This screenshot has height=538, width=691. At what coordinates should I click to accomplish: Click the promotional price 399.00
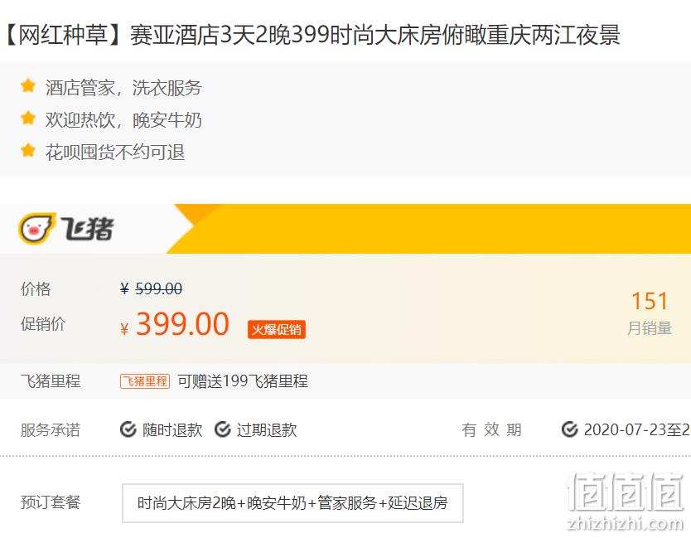182,324
